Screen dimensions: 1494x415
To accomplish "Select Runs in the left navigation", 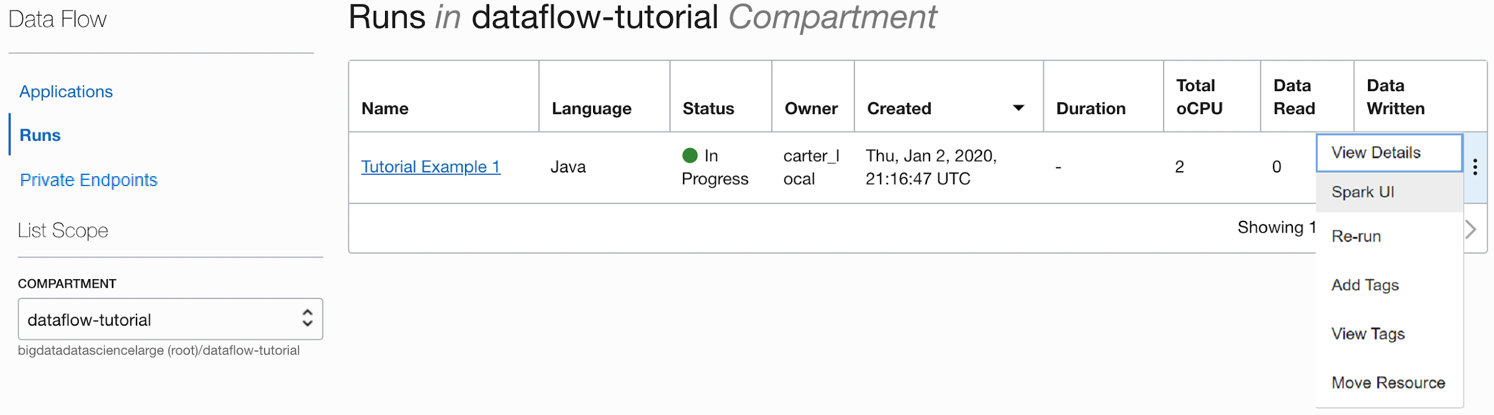I will pyautogui.click(x=40, y=135).
